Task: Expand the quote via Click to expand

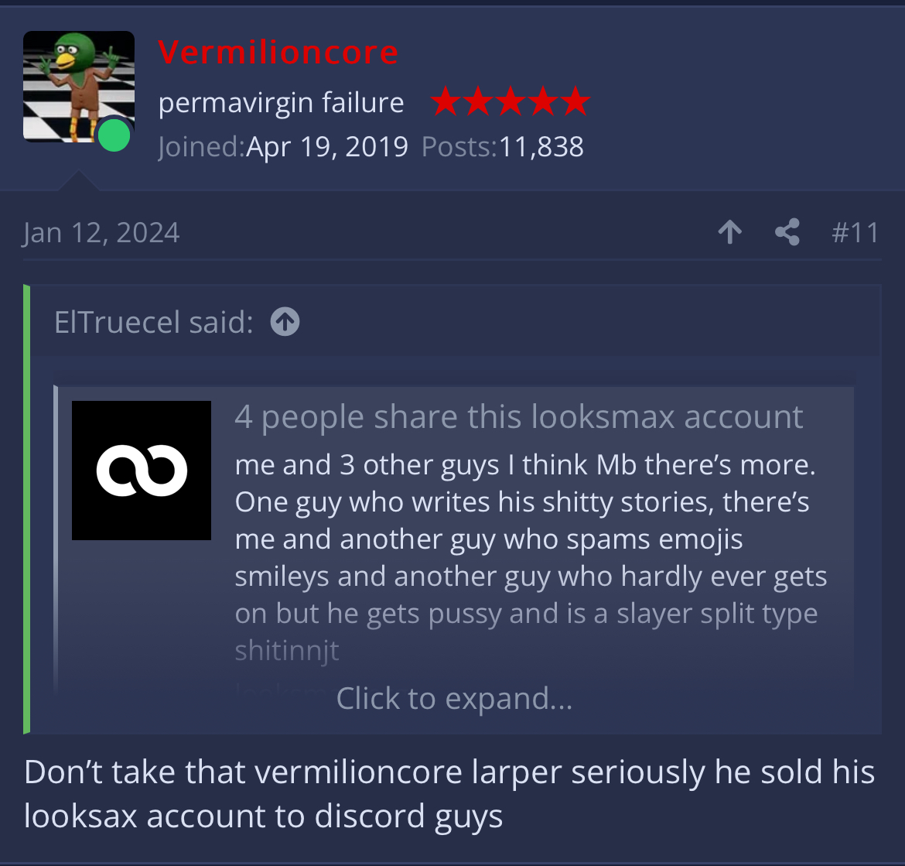Action: pyautogui.click(x=454, y=699)
